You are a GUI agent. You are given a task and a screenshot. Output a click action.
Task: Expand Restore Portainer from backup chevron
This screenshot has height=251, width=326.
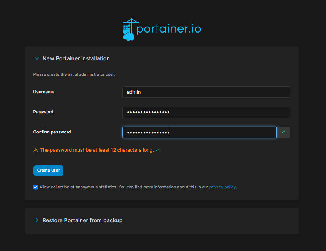click(x=37, y=220)
